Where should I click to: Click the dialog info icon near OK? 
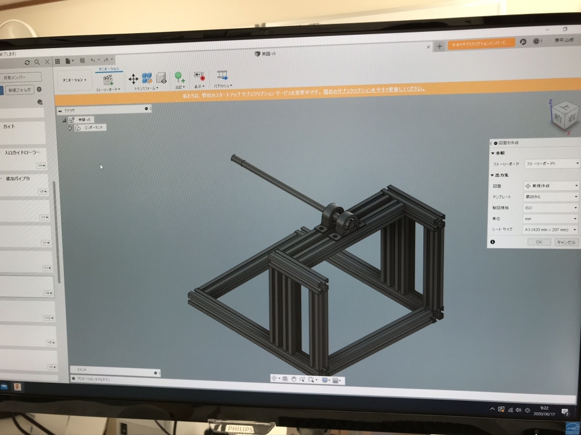[x=493, y=241]
